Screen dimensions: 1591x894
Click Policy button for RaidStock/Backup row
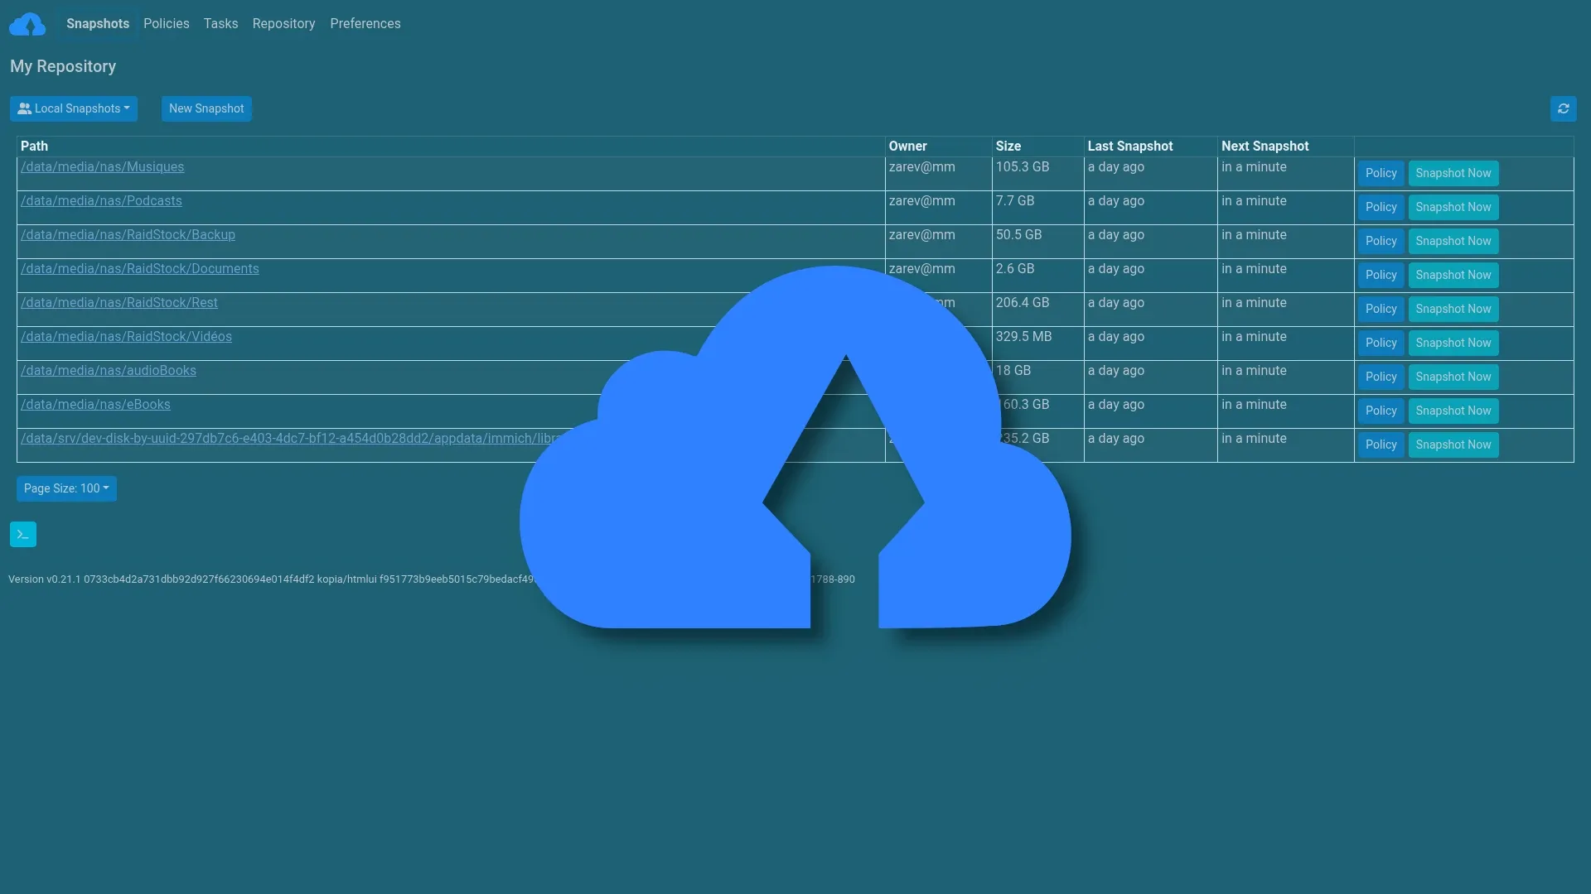tap(1381, 241)
